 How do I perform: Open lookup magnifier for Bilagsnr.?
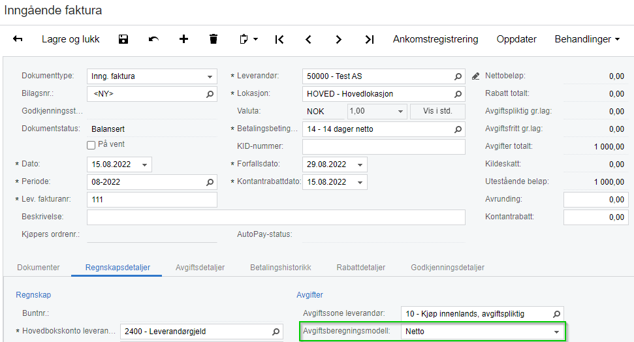[x=210, y=94]
